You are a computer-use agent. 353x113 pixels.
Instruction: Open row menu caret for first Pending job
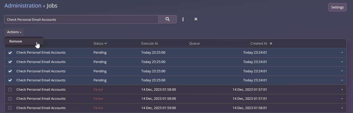[342, 53]
